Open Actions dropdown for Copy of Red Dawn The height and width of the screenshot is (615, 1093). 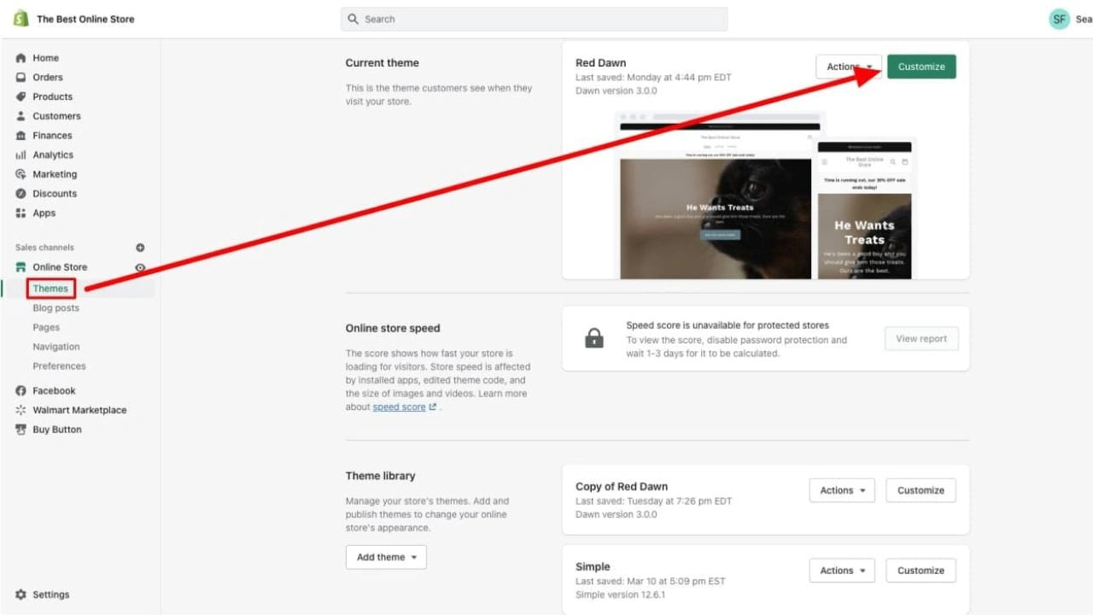point(842,490)
